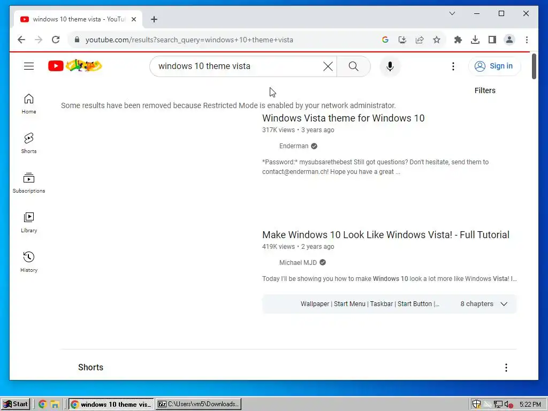
Task: Click the page vertical scrollbar thumb
Action: [534, 66]
